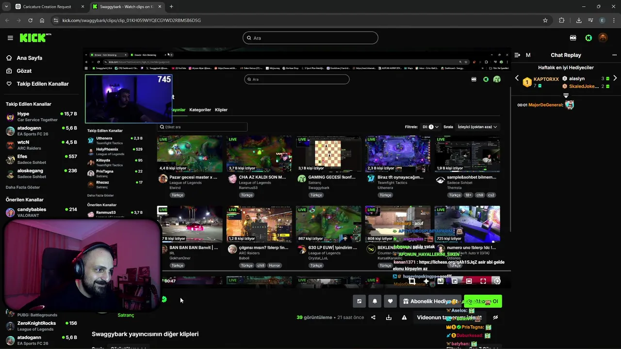Viewport: 621px width, 349px height.
Task: Click the card icon left of the bell
Action: point(359,301)
